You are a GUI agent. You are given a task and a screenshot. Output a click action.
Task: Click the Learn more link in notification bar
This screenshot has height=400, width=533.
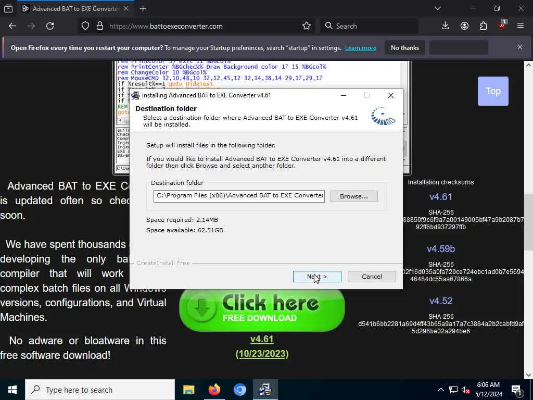point(361,48)
